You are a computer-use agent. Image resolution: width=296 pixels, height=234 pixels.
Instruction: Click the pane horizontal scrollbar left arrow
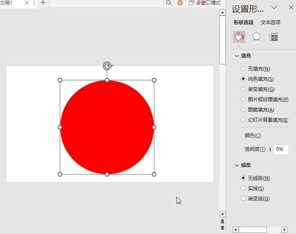235,229
